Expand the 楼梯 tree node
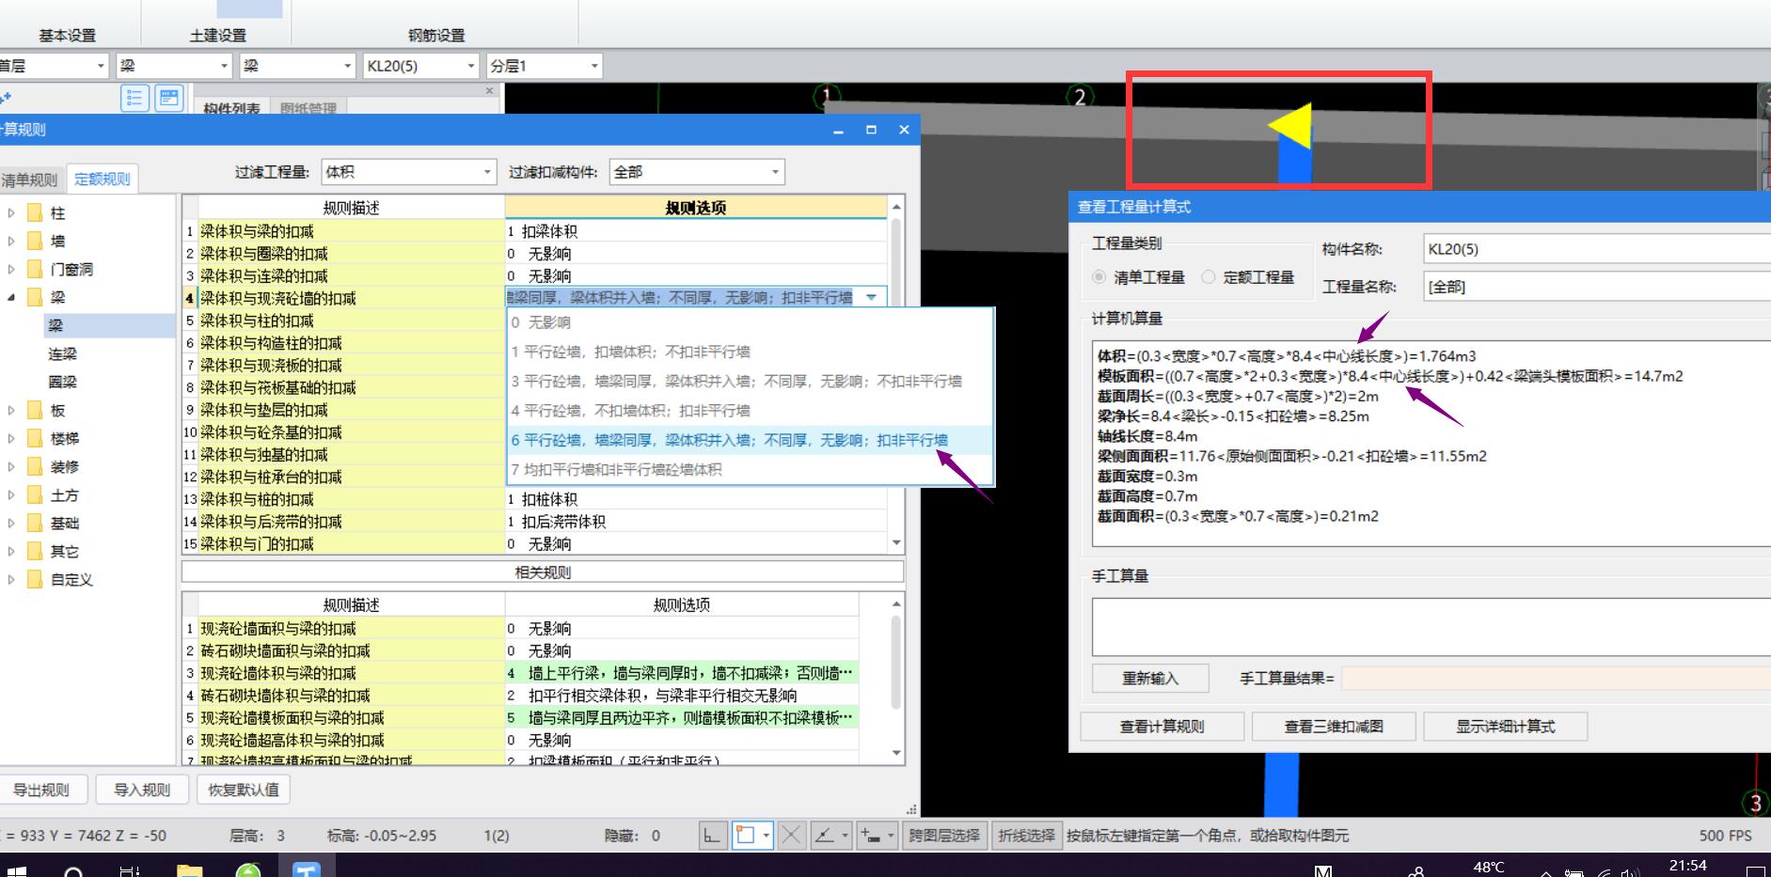This screenshot has height=877, width=1771. coord(11,439)
